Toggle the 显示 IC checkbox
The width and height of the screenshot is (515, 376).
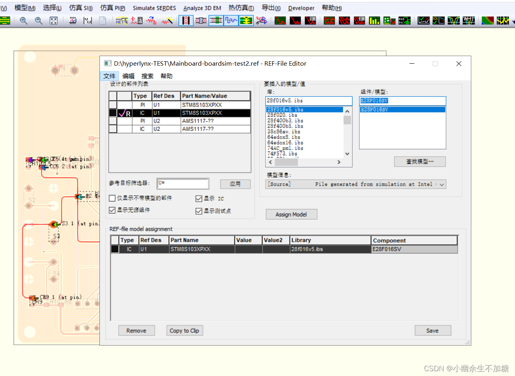(199, 198)
